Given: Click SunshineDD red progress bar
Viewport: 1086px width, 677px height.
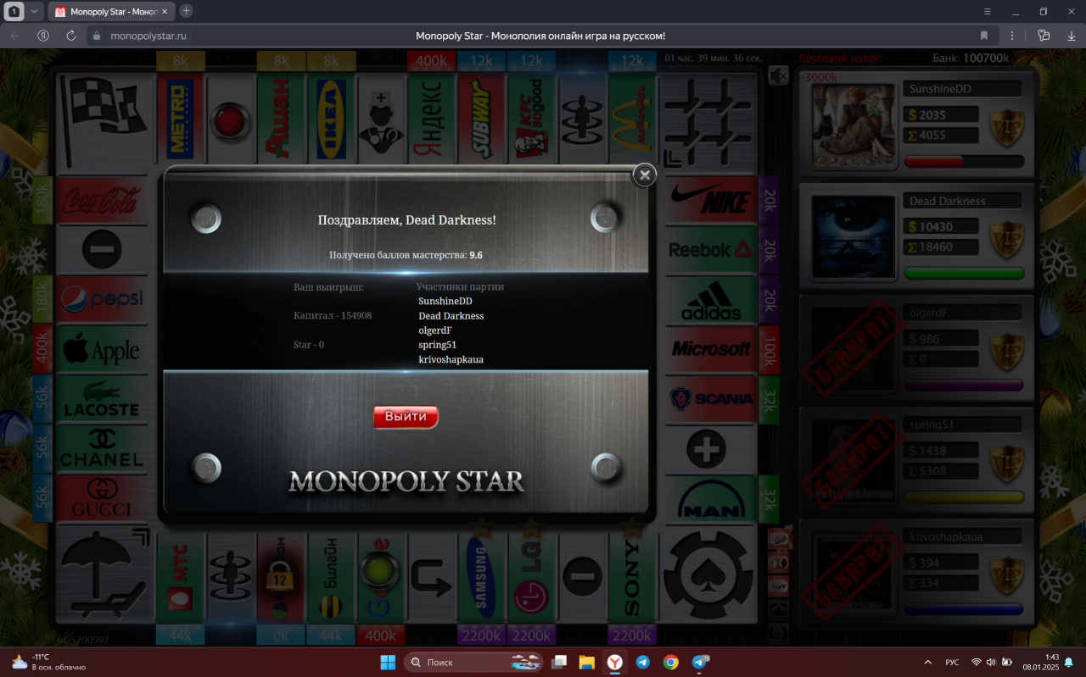Looking at the screenshot, I should point(964,161).
